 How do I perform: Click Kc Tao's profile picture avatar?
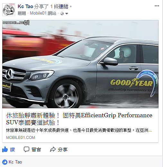pos(9,10)
